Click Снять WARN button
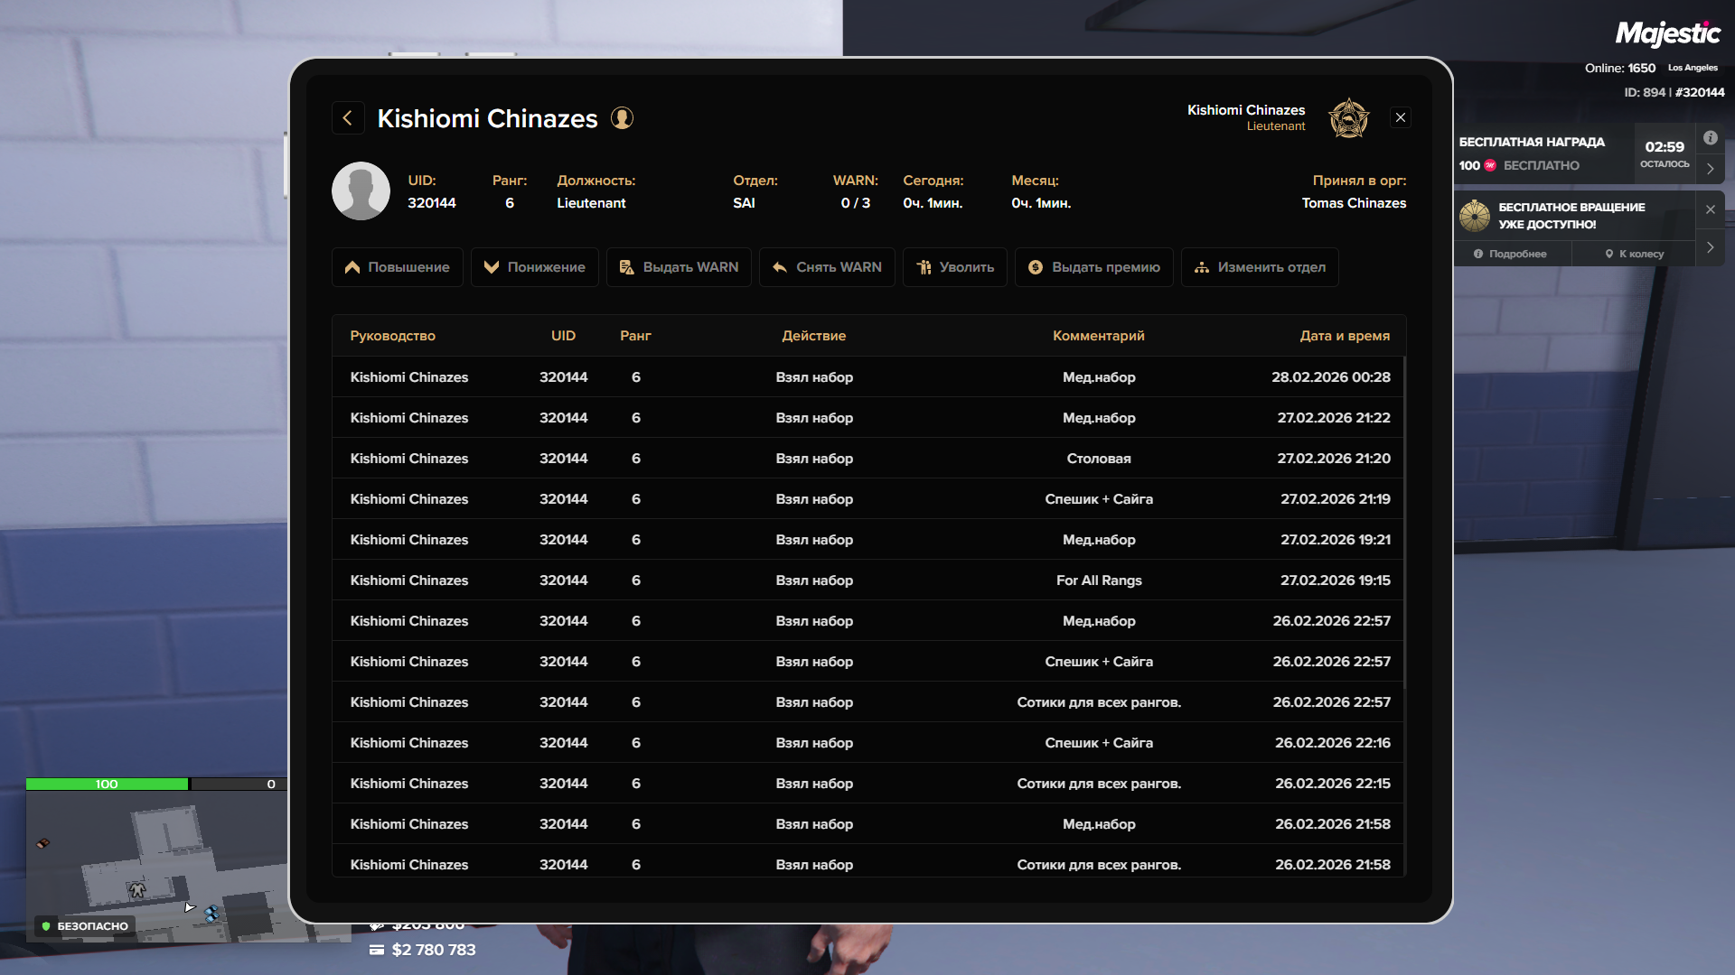The width and height of the screenshot is (1735, 975). pos(827,267)
